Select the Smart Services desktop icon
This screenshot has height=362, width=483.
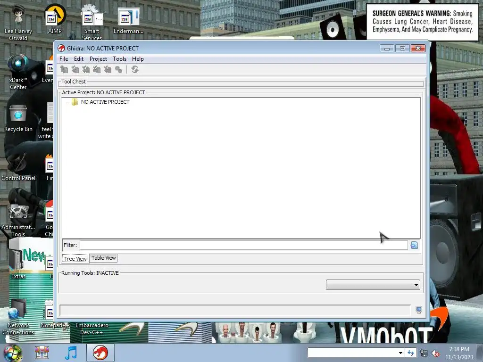92,22
